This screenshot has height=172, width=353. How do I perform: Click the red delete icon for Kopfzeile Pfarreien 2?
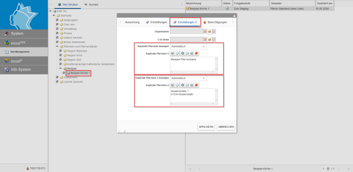[196, 85]
